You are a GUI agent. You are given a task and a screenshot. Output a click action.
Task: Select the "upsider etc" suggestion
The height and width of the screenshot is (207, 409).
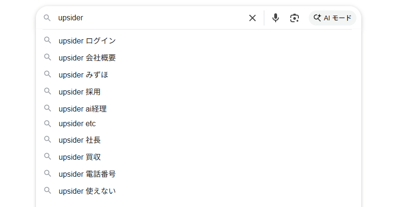coord(77,124)
